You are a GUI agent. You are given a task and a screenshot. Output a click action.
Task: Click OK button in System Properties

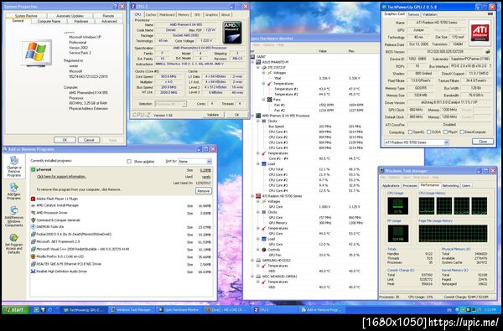[x=65, y=140]
